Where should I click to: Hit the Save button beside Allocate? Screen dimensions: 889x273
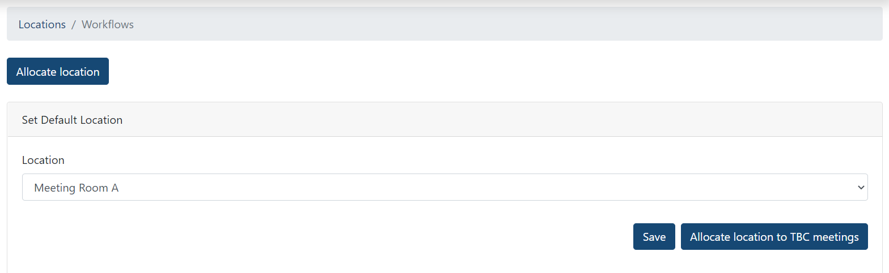[654, 237]
